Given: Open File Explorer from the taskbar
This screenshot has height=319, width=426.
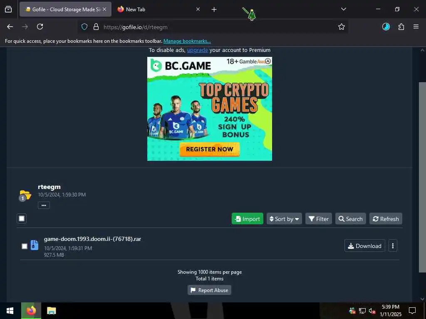Looking at the screenshot, I should coord(51,311).
